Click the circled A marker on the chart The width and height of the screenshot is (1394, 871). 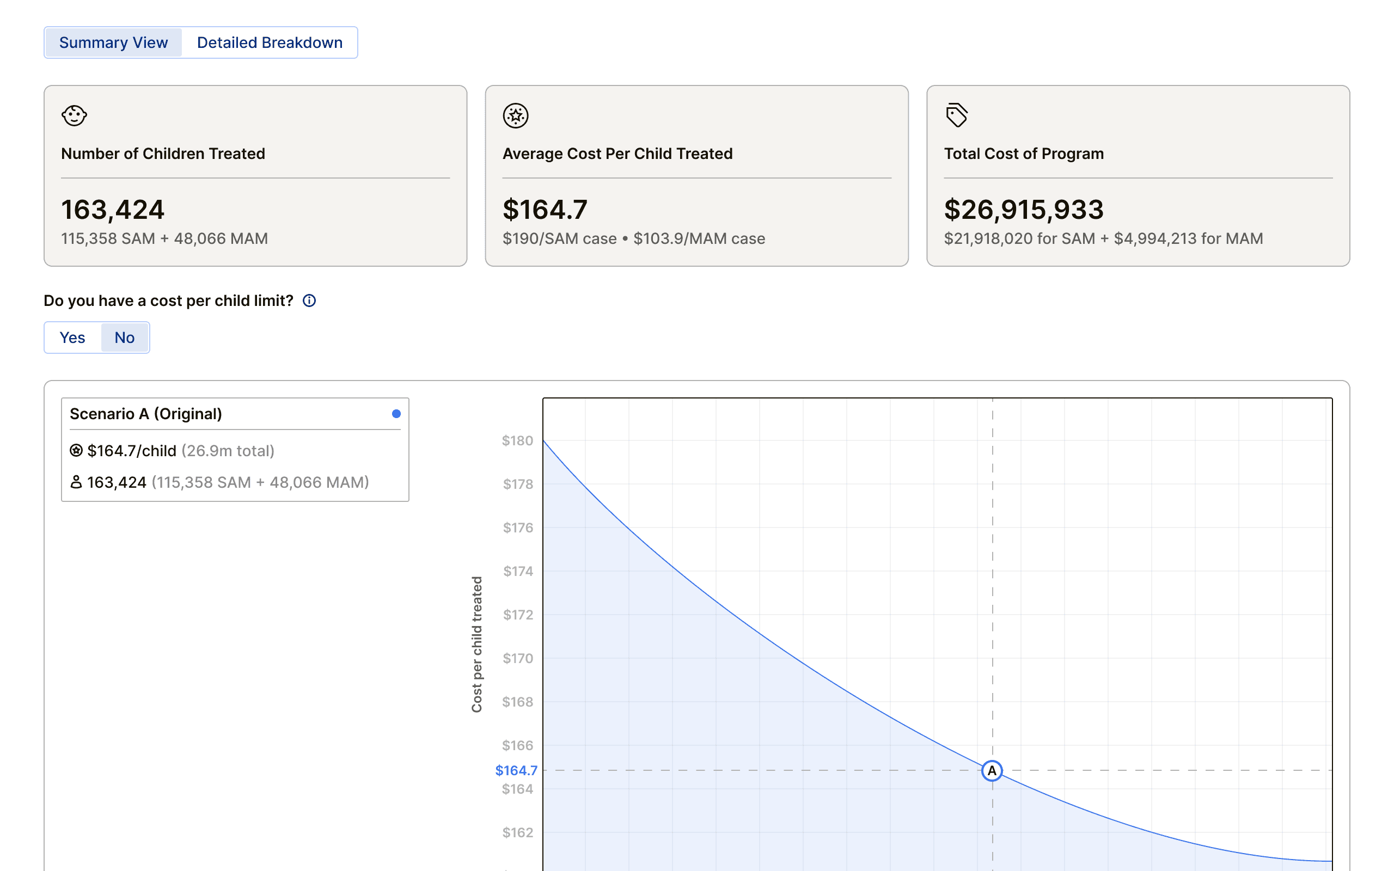pyautogui.click(x=992, y=771)
